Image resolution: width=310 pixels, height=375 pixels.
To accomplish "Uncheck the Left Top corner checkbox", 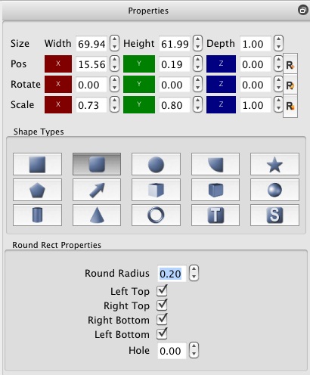I will coord(162,291).
